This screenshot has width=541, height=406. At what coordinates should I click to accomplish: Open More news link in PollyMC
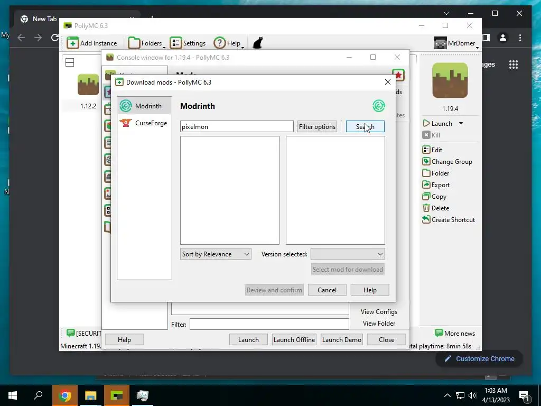tap(455, 333)
